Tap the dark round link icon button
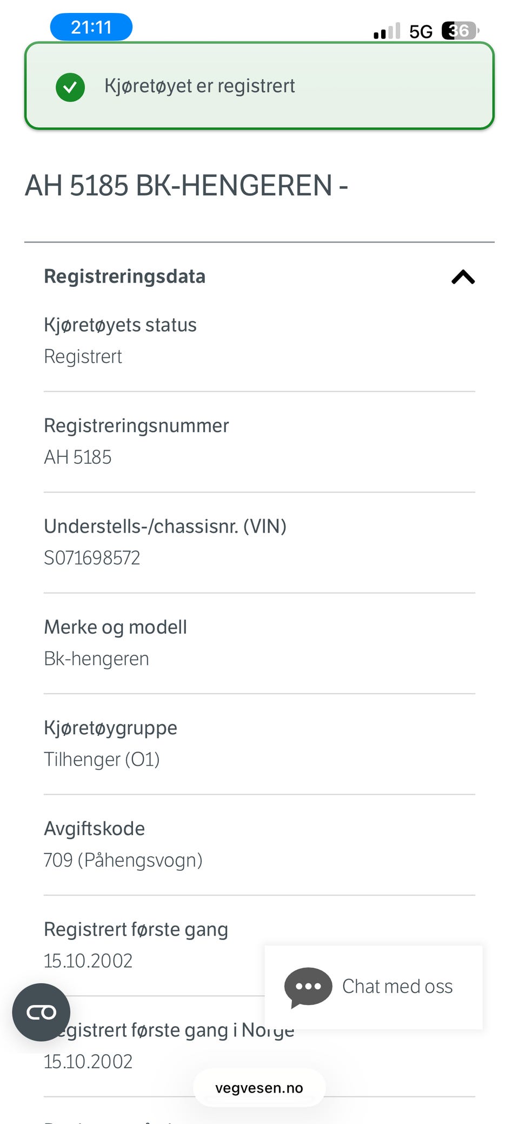 click(42, 1012)
